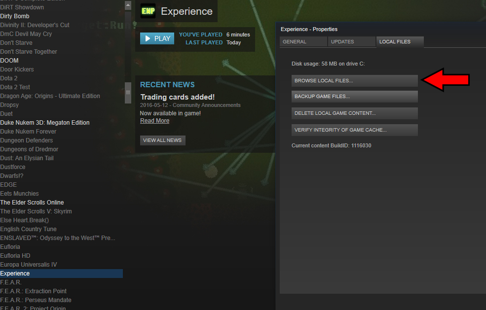The image size is (486, 310).
Task: Click DELETE LOCAL GAME CONTENT button
Action: 355,113
